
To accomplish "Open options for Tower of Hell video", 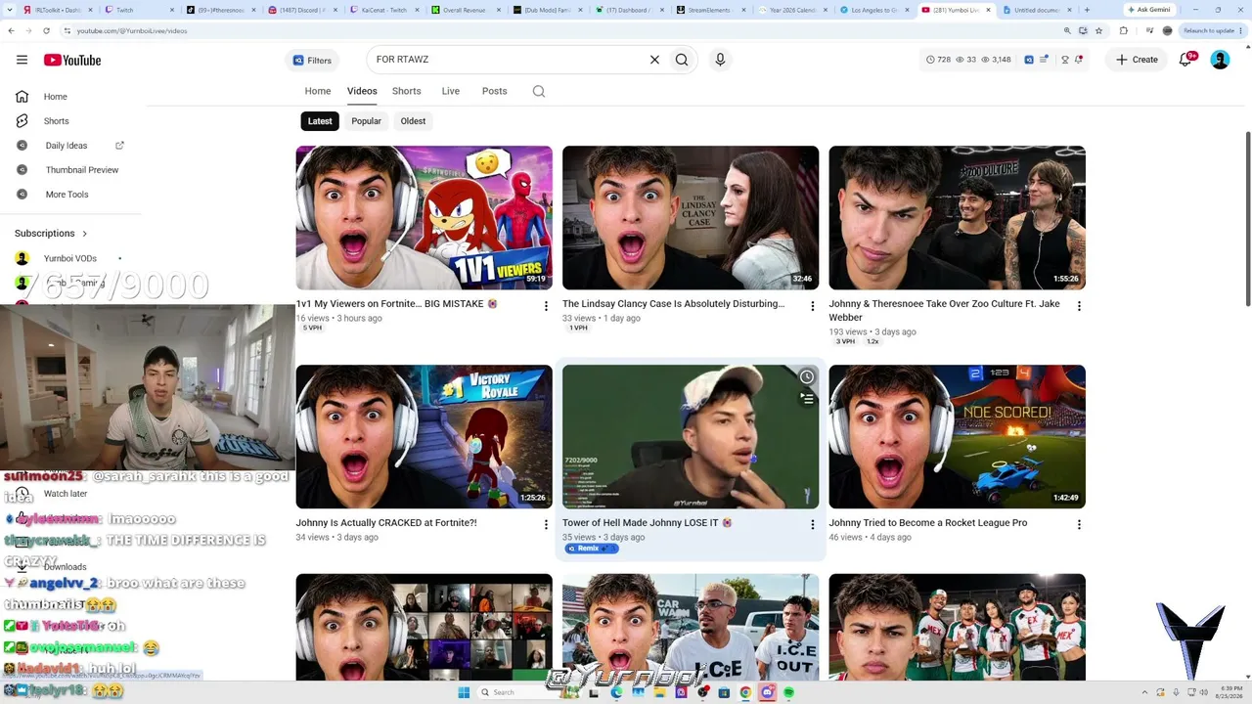I will 812,525.
